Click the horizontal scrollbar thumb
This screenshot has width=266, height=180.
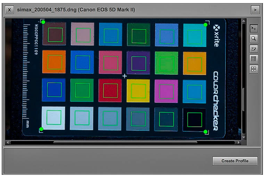(x=125, y=143)
